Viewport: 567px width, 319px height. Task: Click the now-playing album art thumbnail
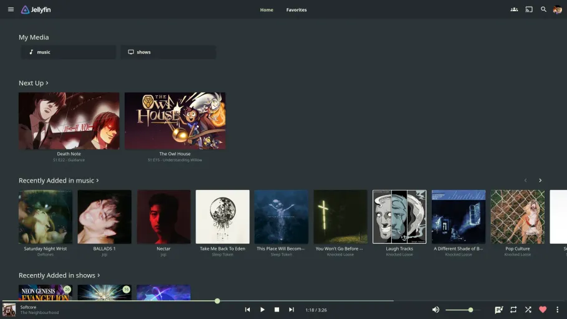(x=9, y=310)
